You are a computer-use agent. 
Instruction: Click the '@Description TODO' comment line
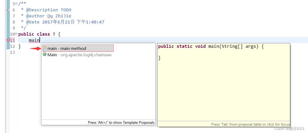[x=46, y=10]
